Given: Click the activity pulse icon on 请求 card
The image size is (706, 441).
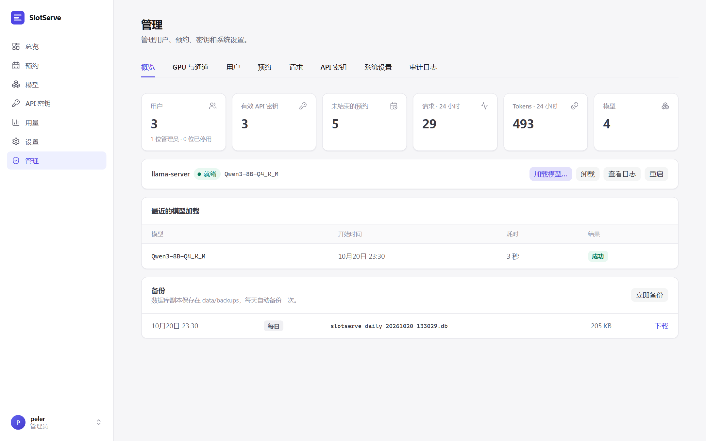Looking at the screenshot, I should (x=484, y=106).
